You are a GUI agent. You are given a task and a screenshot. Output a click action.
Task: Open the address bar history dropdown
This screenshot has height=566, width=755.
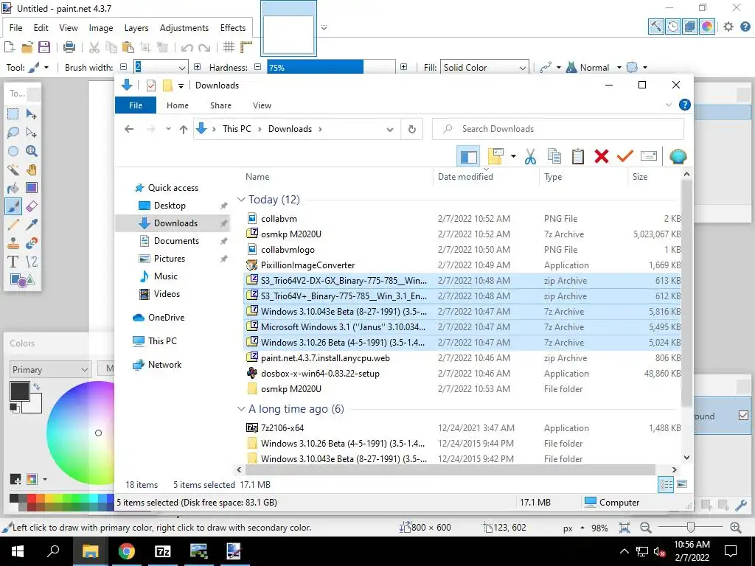click(x=390, y=129)
